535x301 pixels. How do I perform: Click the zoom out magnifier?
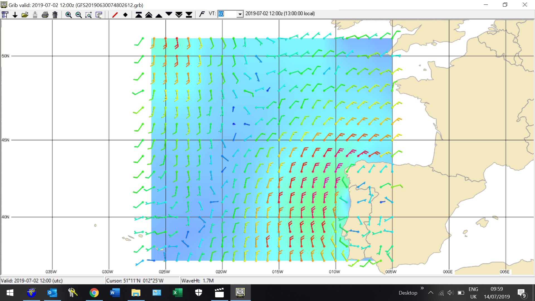click(x=79, y=15)
